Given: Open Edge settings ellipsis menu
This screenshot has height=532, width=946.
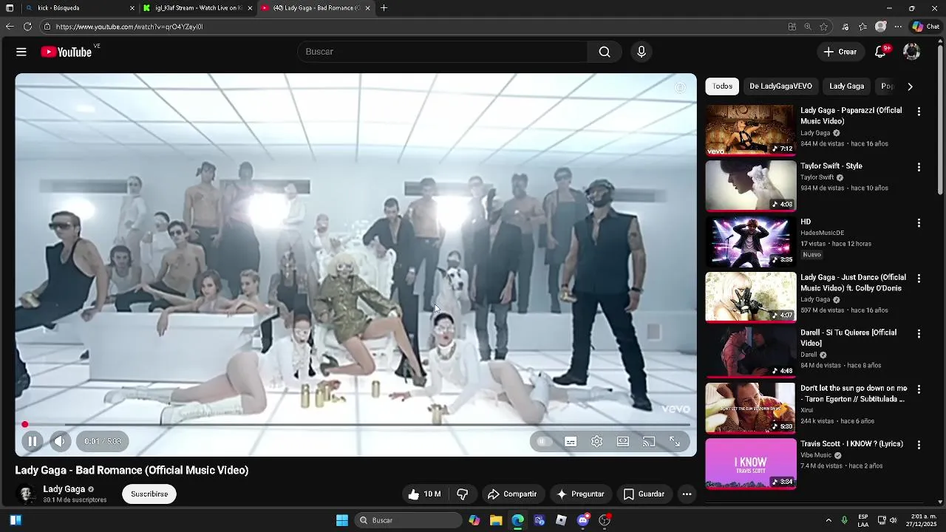Looking at the screenshot, I should click(x=898, y=27).
